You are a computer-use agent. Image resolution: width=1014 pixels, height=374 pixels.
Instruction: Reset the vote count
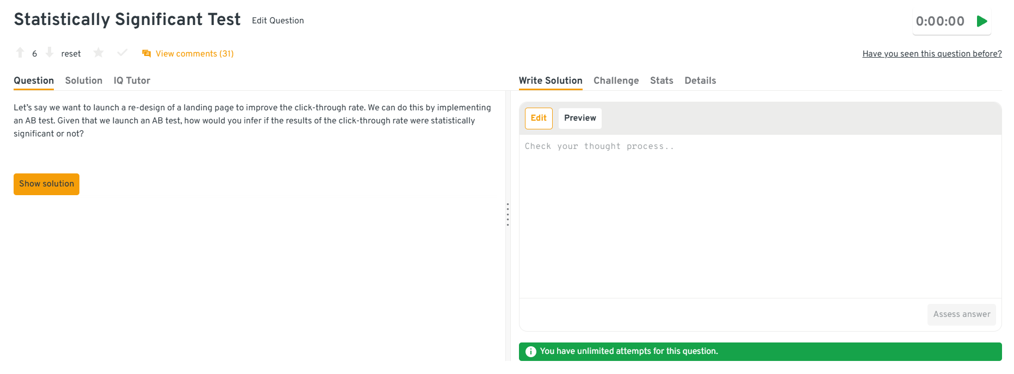[71, 54]
